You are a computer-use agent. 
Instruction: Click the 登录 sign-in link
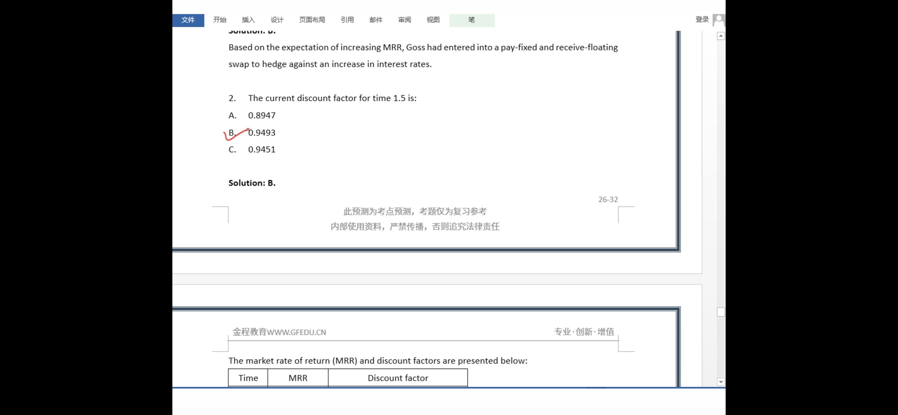(x=702, y=20)
